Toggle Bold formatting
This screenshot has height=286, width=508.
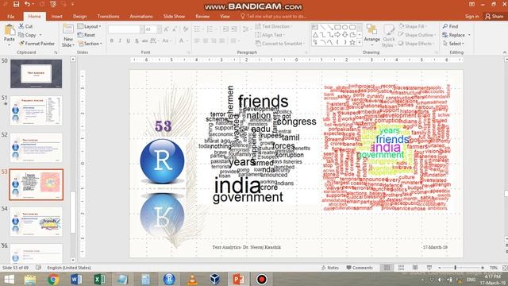click(x=112, y=41)
